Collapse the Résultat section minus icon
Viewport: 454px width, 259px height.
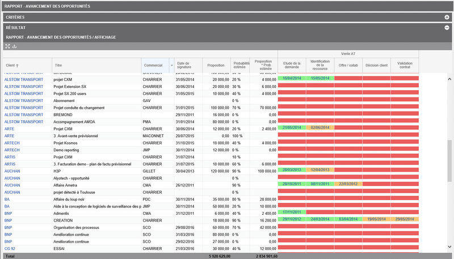tap(447, 27)
